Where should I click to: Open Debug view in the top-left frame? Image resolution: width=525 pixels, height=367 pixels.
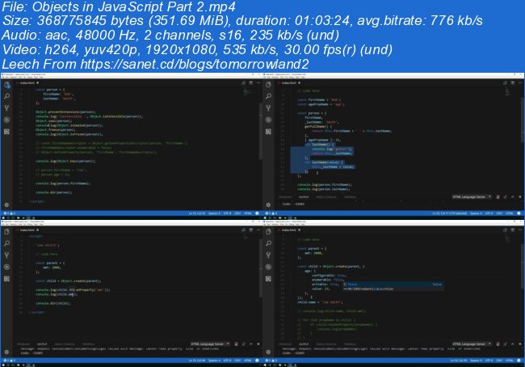(6, 120)
